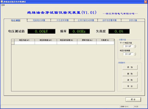Click the 导出 button to export

(130, 86)
